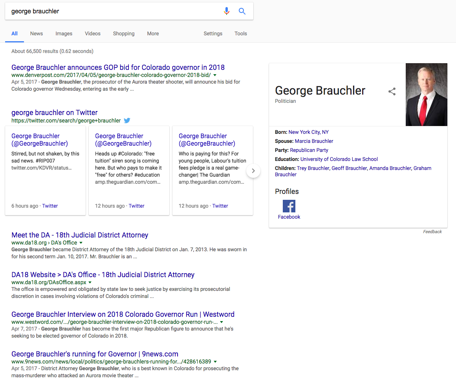Click the microphone voice search icon
Image resolution: width=456 pixels, height=380 pixels.
tap(226, 11)
